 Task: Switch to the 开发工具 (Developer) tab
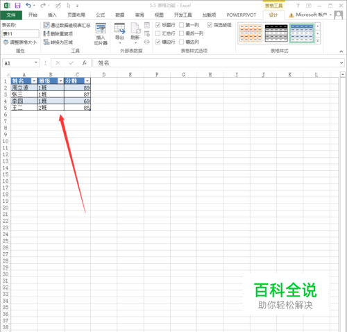183,15
